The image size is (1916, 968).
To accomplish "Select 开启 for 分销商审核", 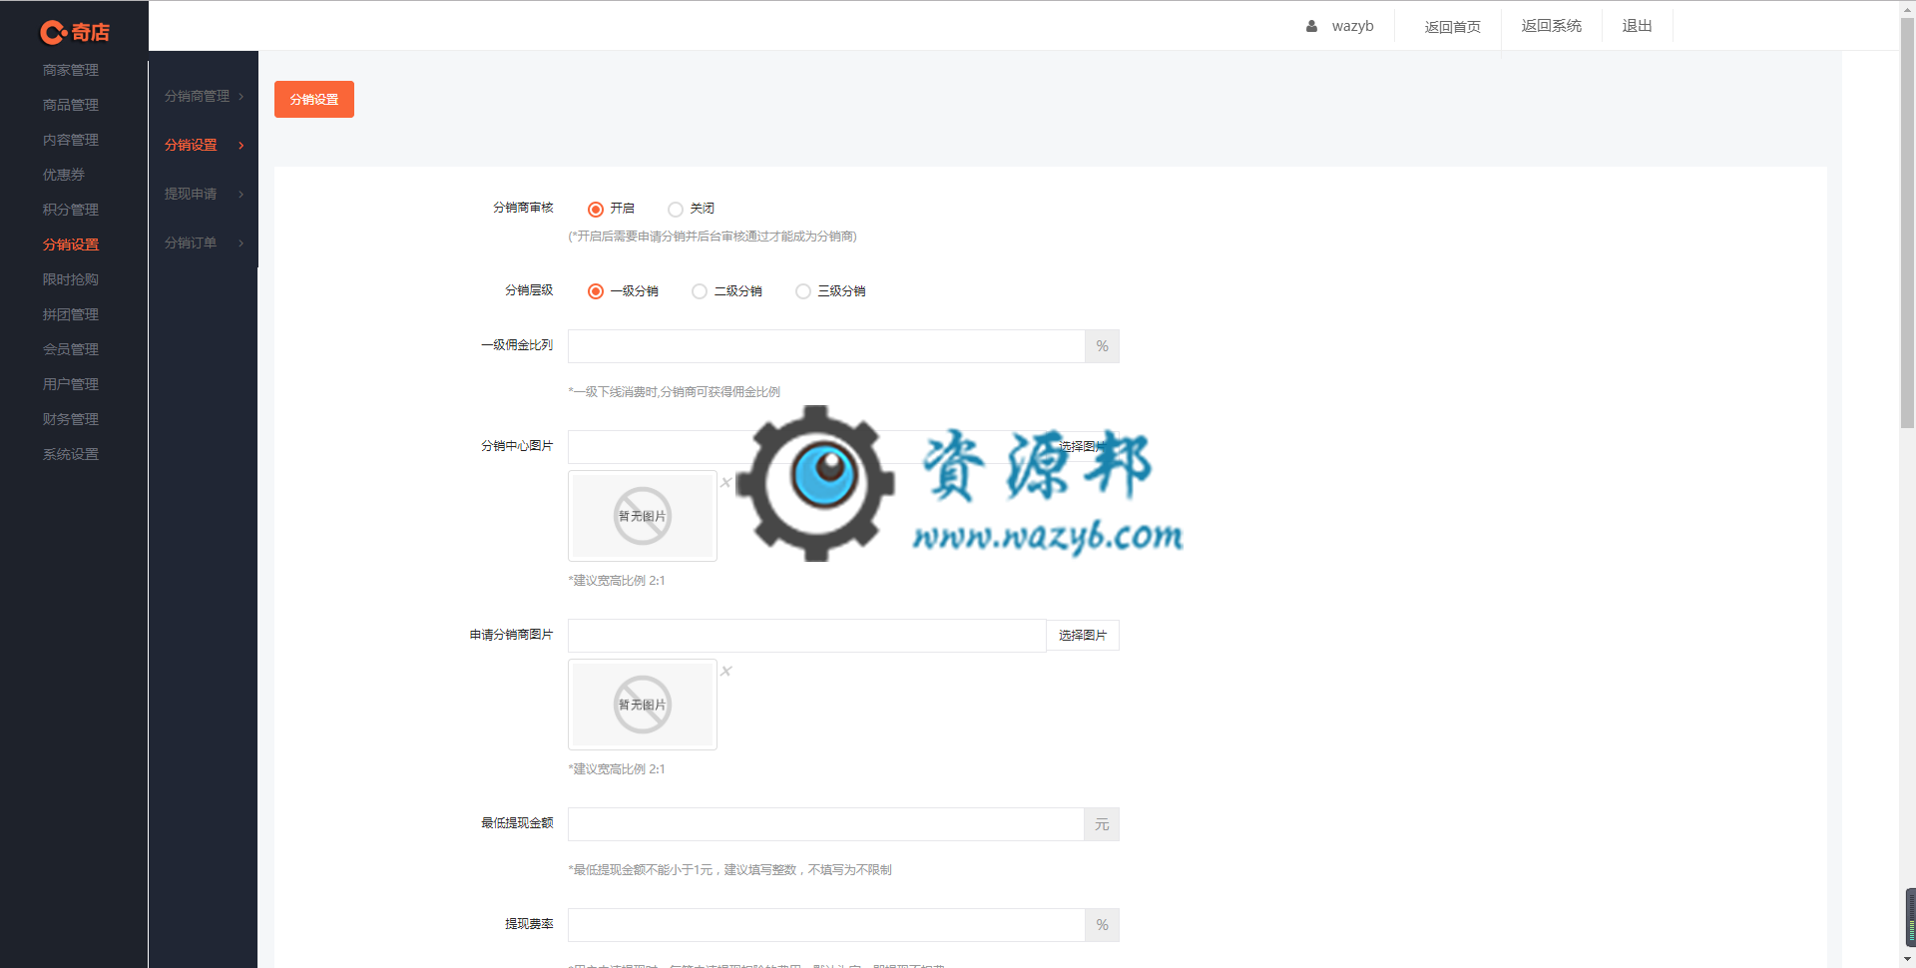I will [x=596, y=209].
